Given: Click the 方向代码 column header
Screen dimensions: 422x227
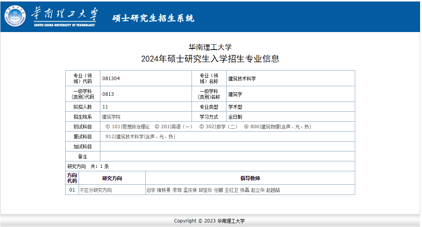Looking at the screenshot, I should coord(72,178).
